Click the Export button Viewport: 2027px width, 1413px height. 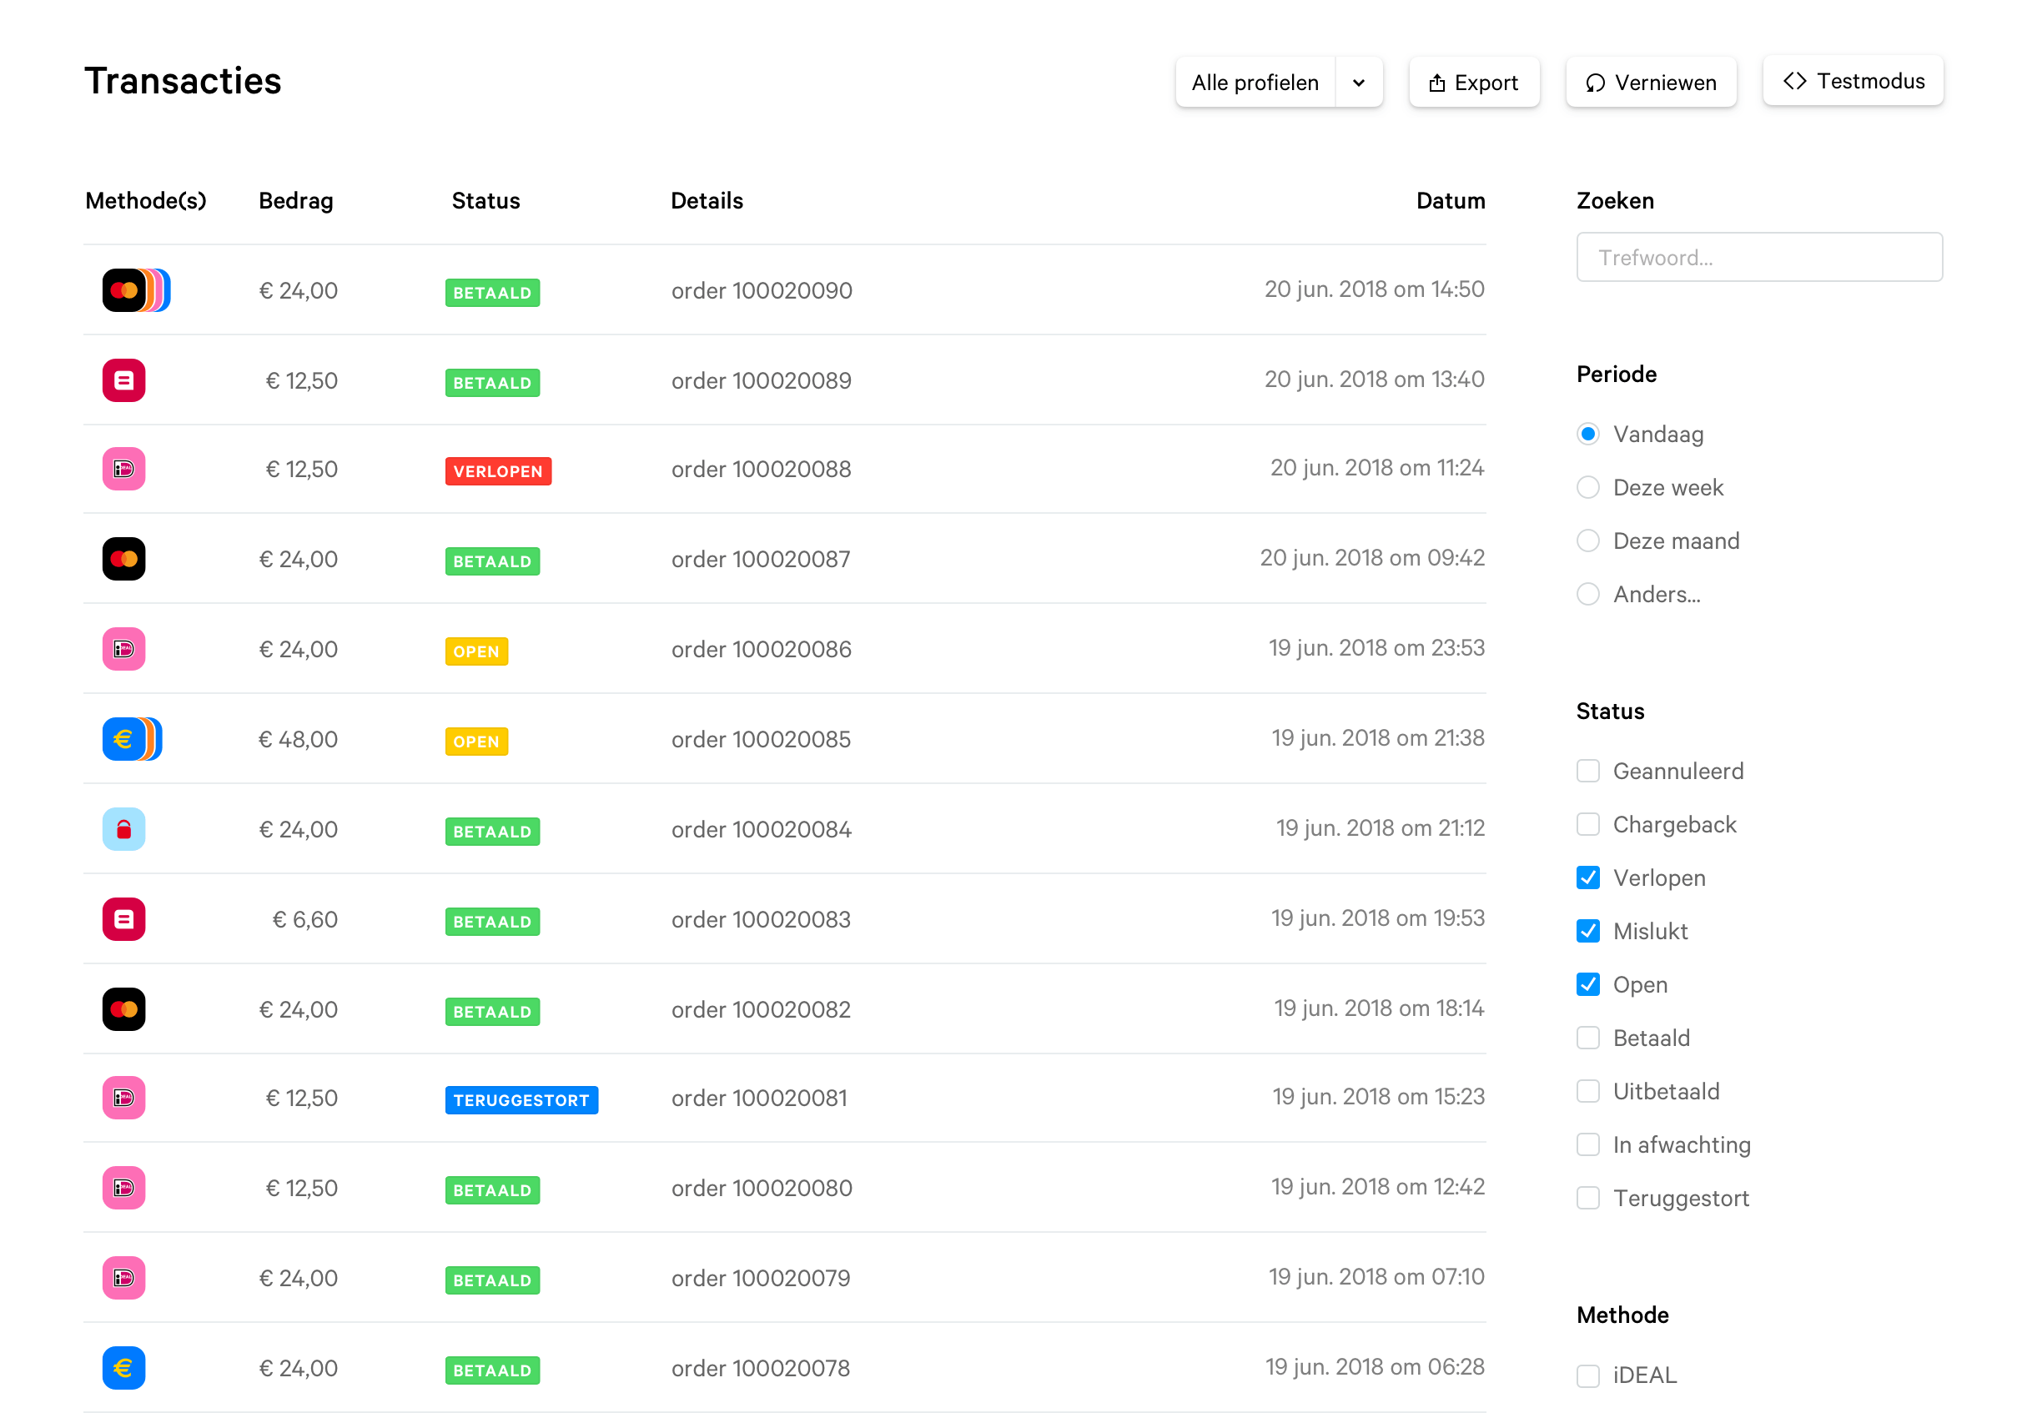click(1473, 82)
